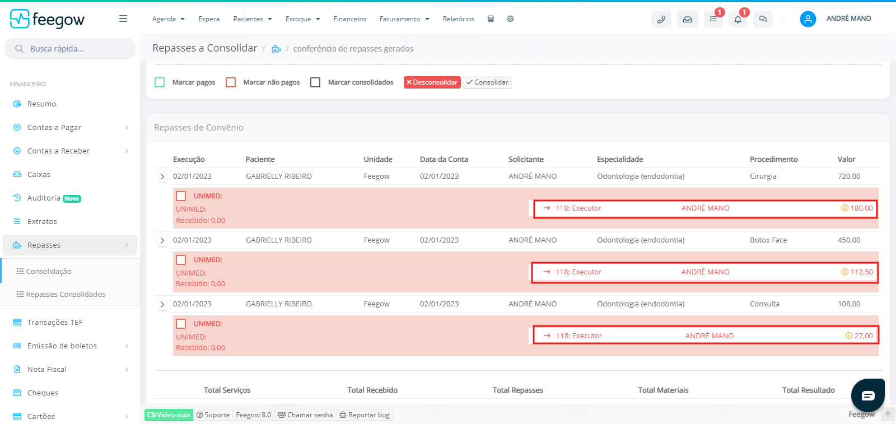This screenshot has height=424, width=896.
Task: Click the info icon beside 112,50
Action: click(x=844, y=272)
